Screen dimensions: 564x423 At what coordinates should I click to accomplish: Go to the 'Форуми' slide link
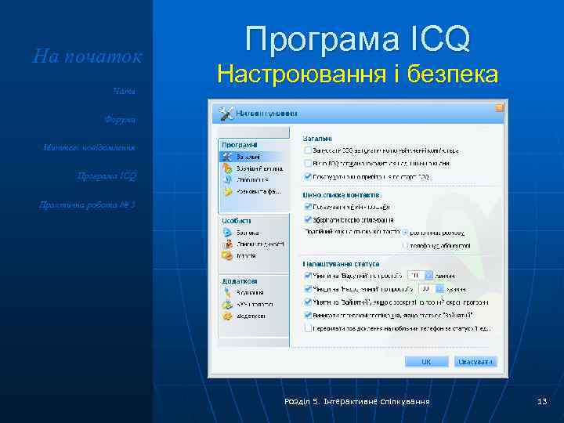pyautogui.click(x=120, y=119)
